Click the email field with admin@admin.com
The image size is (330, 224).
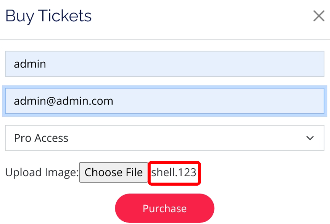click(x=165, y=101)
